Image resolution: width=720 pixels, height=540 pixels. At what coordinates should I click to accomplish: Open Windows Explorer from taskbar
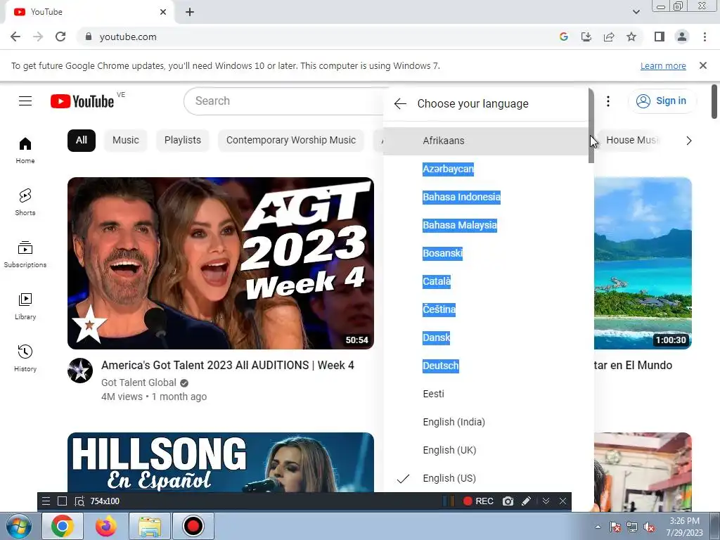pos(150,526)
